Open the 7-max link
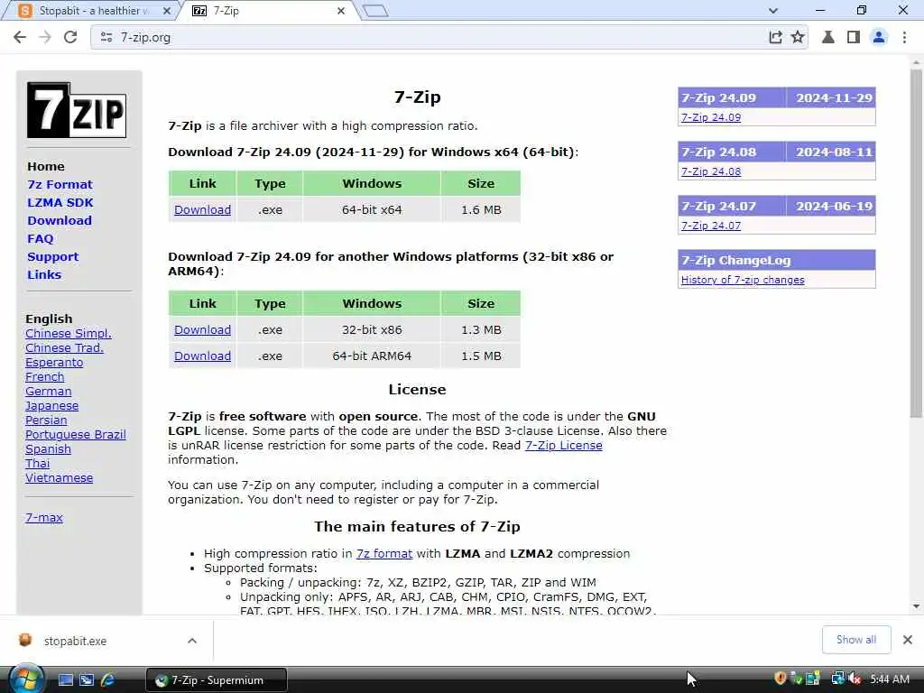 (44, 517)
